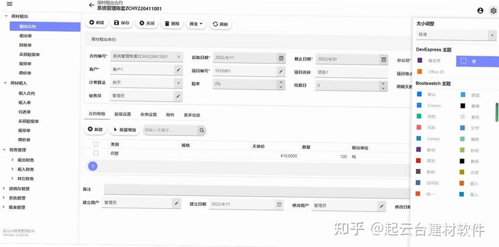The width and height of the screenshot is (499, 247).
Task: Switch to the 附件 tab
Action: pyautogui.click(x=170, y=115)
